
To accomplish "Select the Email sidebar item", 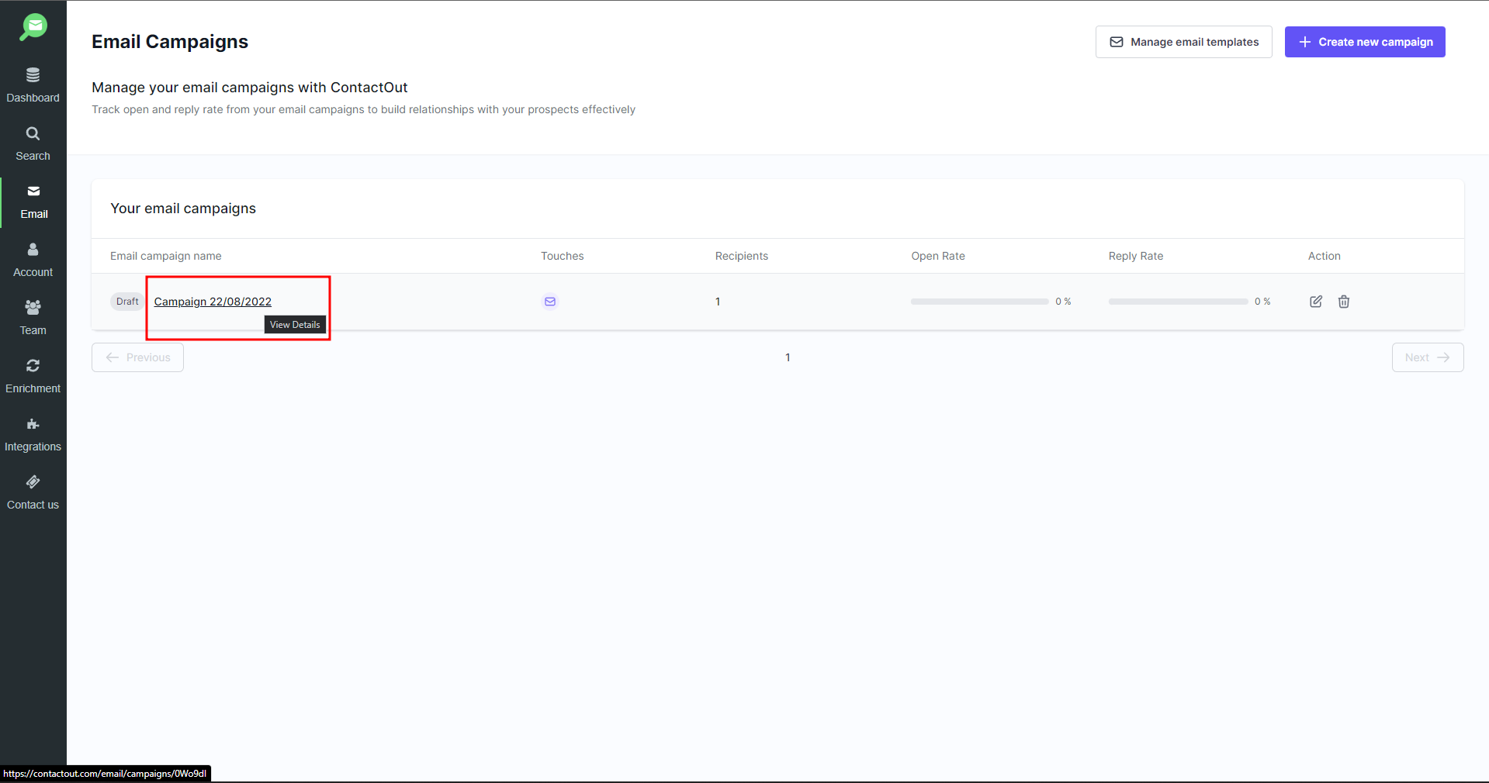I will 33,202.
